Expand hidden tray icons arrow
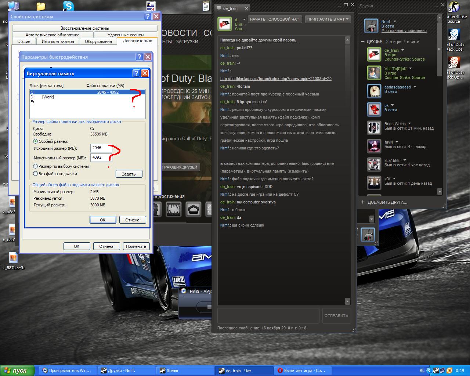The image size is (470, 376). pos(429,370)
